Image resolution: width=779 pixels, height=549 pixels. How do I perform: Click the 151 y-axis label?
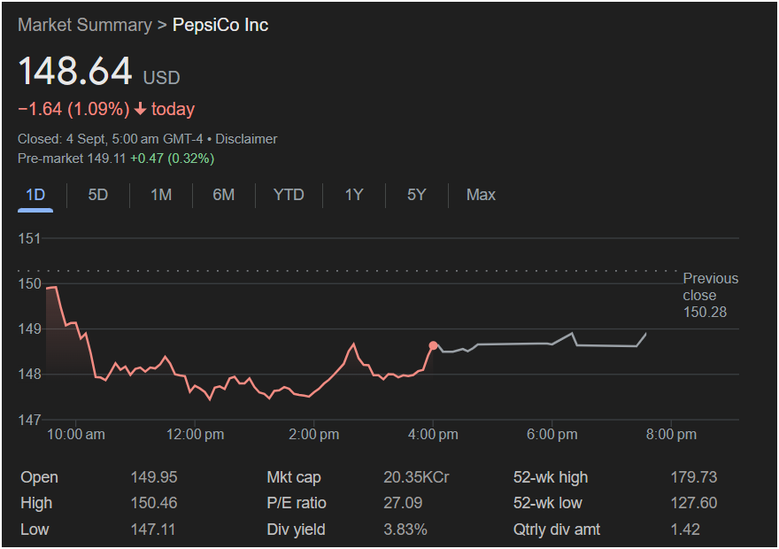click(x=29, y=239)
